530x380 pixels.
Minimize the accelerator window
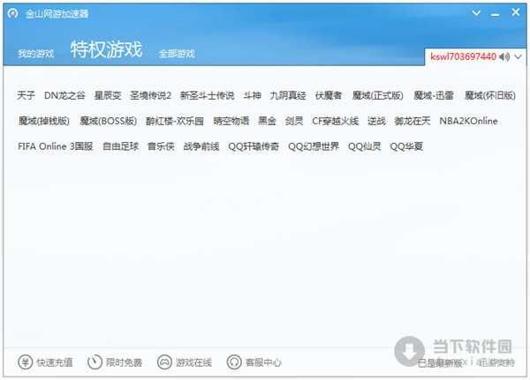coord(496,14)
